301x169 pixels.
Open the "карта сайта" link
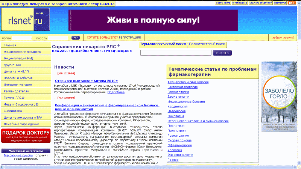(223, 3)
